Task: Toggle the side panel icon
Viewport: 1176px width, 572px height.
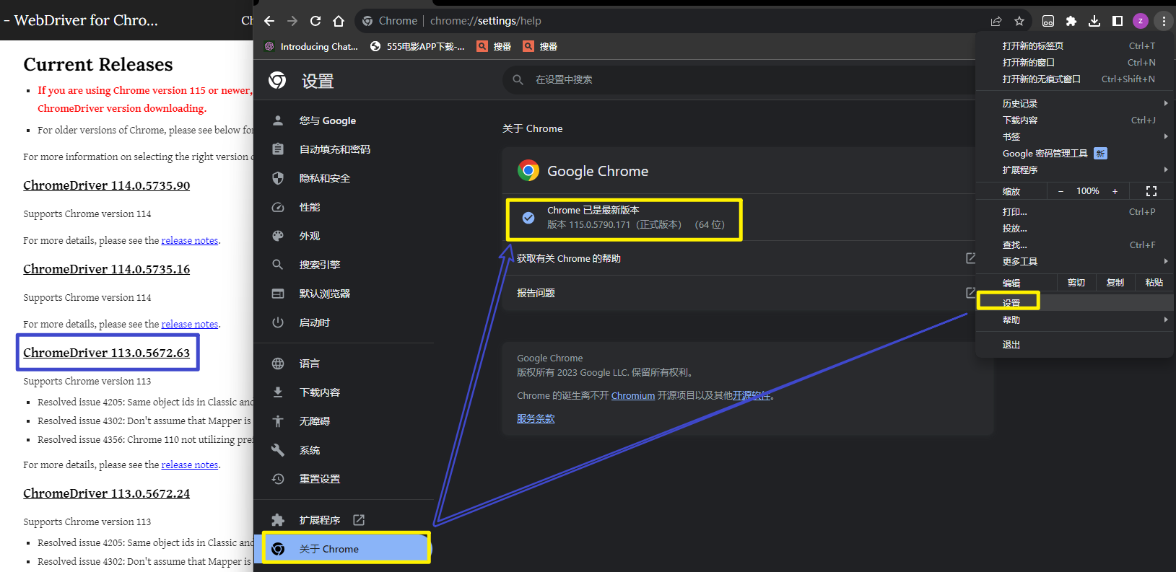Action: (x=1118, y=21)
